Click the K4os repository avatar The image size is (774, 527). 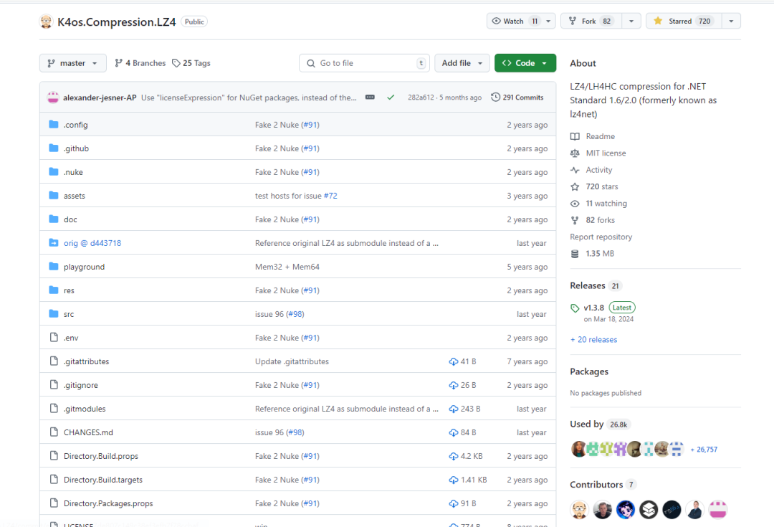(x=46, y=22)
